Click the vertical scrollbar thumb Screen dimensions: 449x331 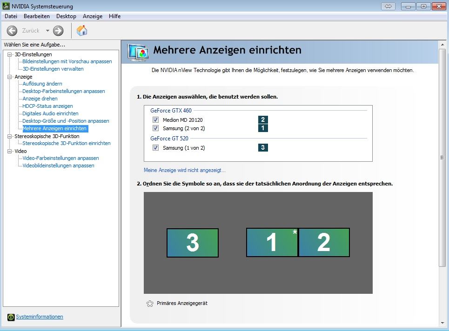click(442, 158)
